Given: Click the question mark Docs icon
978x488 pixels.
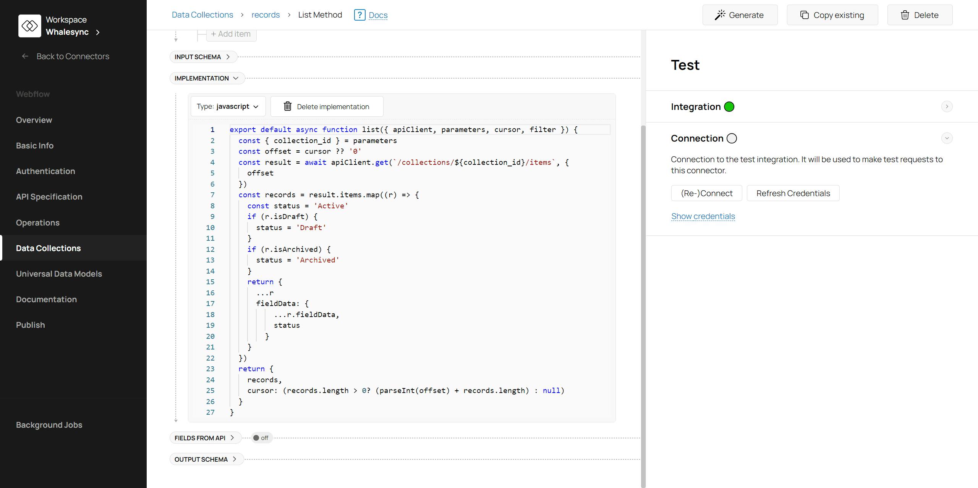Looking at the screenshot, I should (x=359, y=15).
